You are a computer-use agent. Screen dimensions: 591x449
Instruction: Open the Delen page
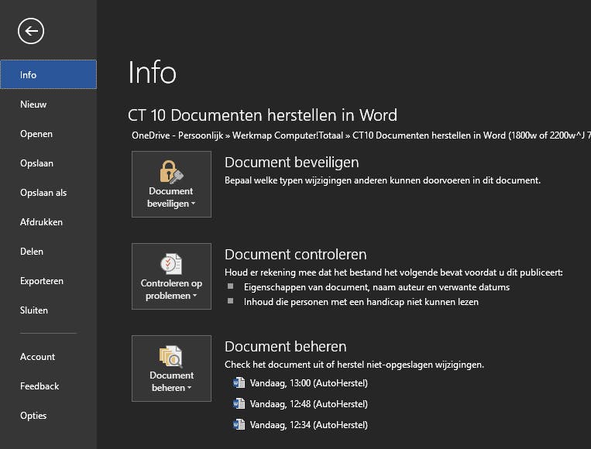(49, 252)
